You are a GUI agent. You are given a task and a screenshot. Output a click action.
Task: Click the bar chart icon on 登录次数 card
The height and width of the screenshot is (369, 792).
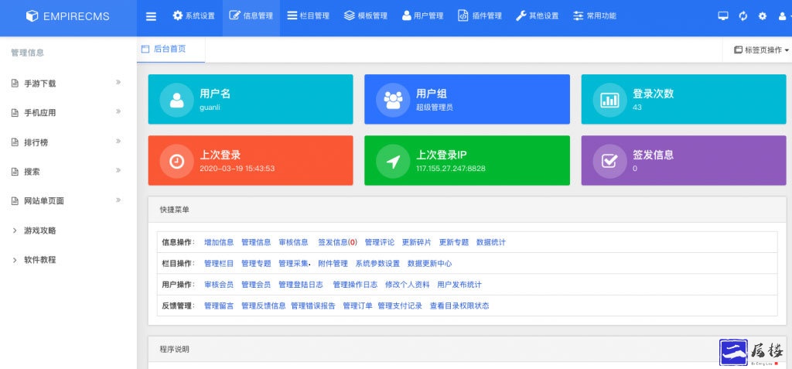pyautogui.click(x=610, y=100)
